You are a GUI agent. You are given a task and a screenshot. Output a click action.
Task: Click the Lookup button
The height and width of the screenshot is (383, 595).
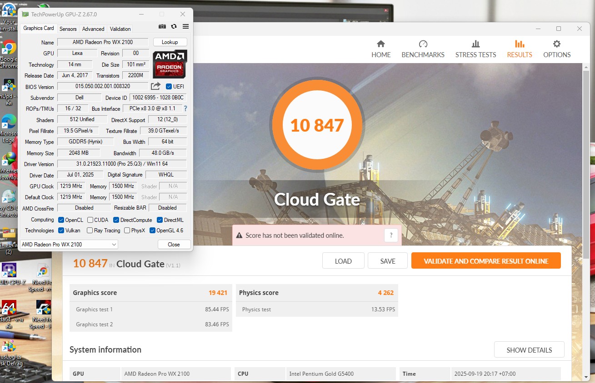(x=170, y=42)
